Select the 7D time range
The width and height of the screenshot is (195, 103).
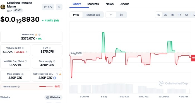pos(165,15)
